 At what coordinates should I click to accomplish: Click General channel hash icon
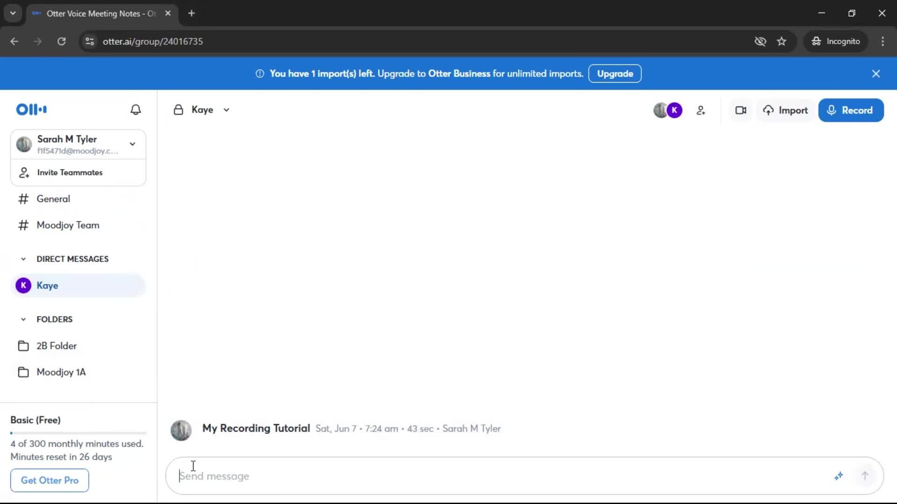pyautogui.click(x=23, y=199)
